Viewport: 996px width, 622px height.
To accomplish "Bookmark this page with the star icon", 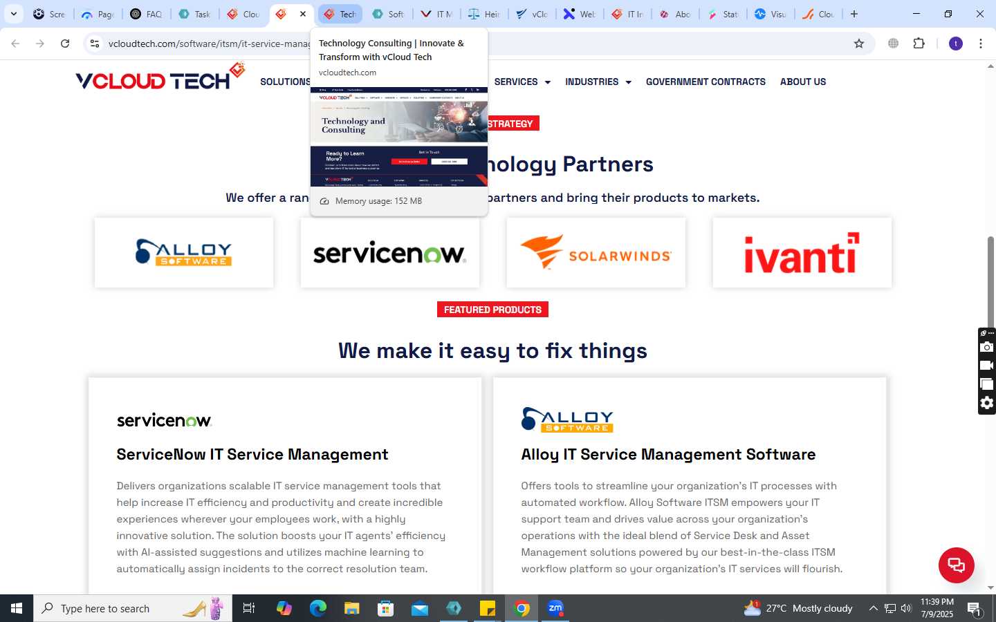I will [859, 44].
